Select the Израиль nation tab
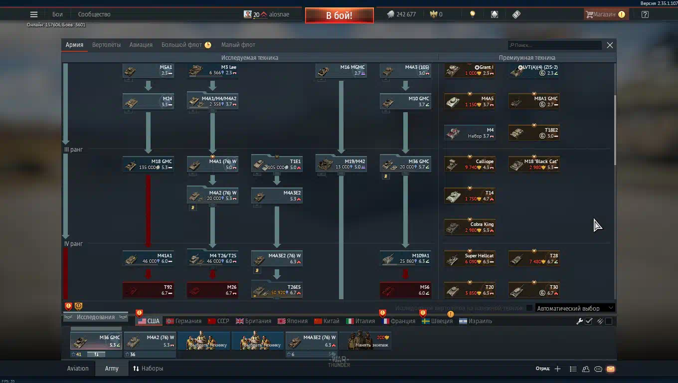Image resolution: width=678 pixels, height=383 pixels. pos(476,321)
